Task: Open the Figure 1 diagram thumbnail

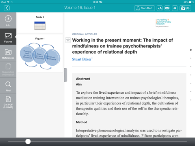Action: [x=40, y=54]
